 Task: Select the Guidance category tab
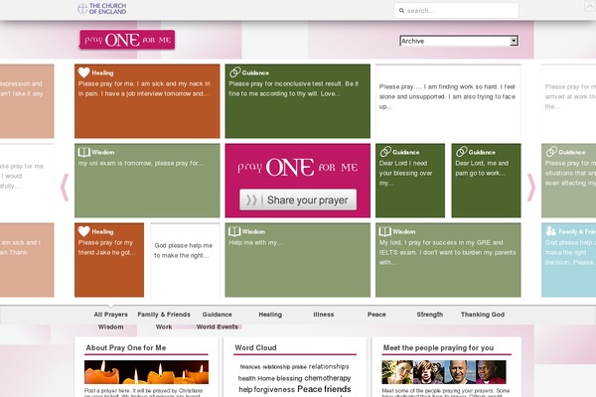click(217, 315)
